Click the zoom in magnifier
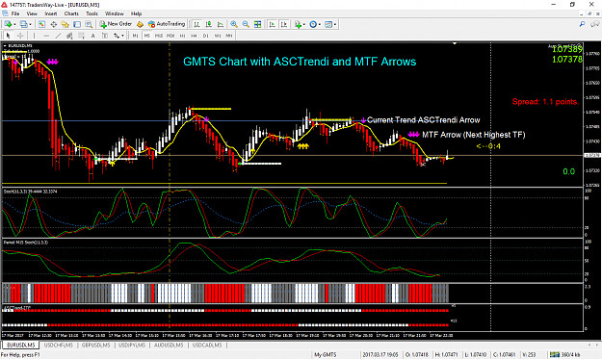The width and height of the screenshot is (602, 359). (x=233, y=24)
